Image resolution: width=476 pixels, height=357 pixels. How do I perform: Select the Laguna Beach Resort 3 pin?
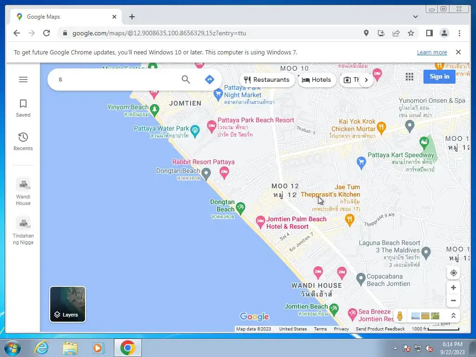coord(426,253)
